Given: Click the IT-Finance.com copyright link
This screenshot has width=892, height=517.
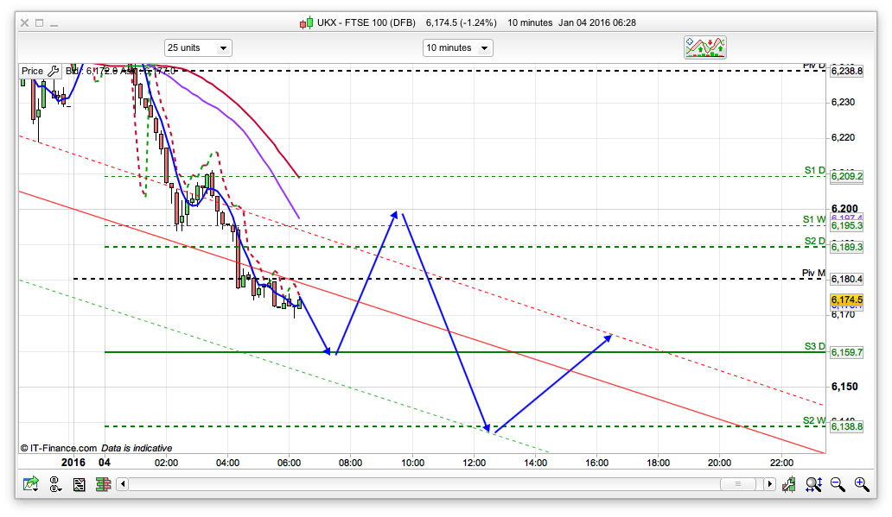Looking at the screenshot, I should (x=58, y=448).
